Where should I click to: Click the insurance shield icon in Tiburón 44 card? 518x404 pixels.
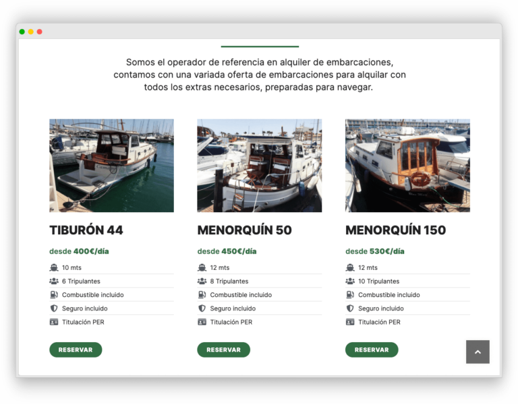(x=54, y=308)
